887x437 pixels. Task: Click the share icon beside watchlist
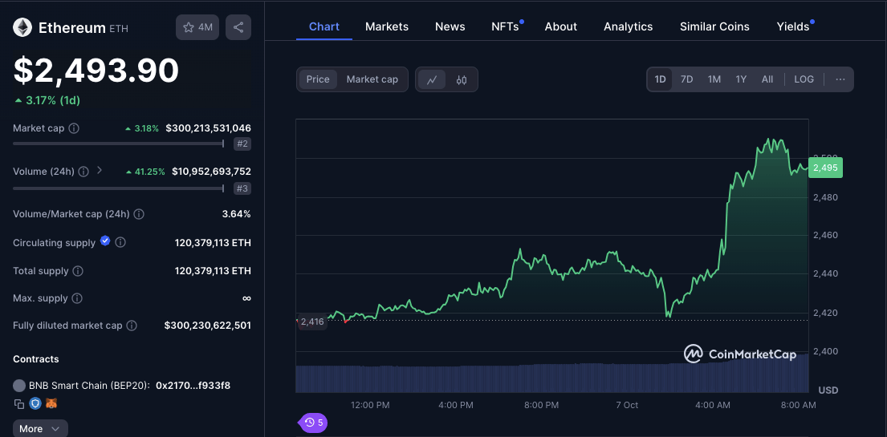pyautogui.click(x=238, y=27)
